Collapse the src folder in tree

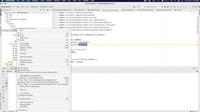[5, 21]
